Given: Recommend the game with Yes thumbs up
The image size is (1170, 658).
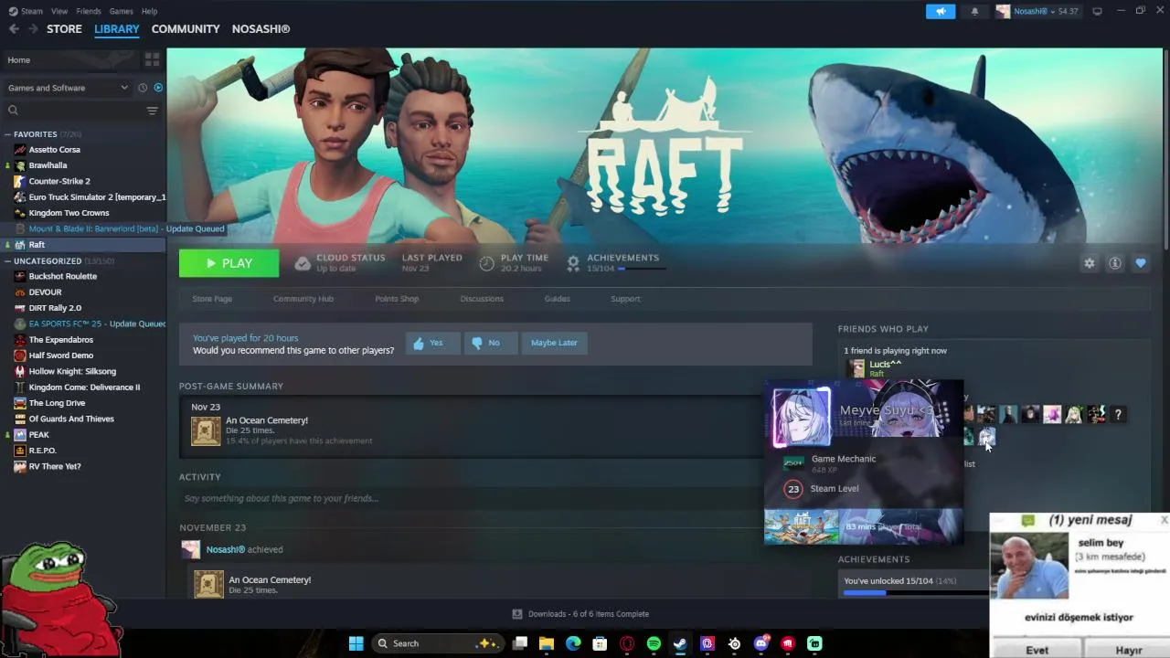Looking at the screenshot, I should pyautogui.click(x=431, y=343).
